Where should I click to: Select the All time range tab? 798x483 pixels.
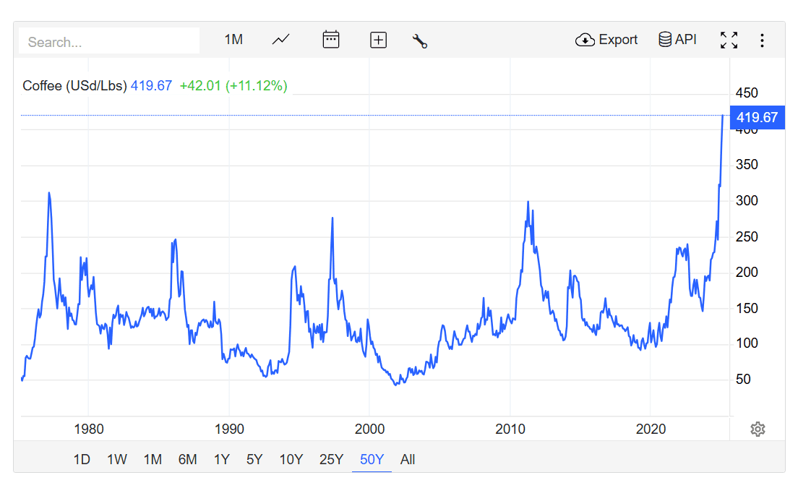coord(408,460)
